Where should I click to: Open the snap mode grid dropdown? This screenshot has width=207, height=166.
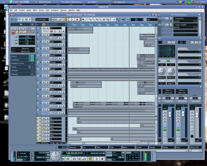137,20
